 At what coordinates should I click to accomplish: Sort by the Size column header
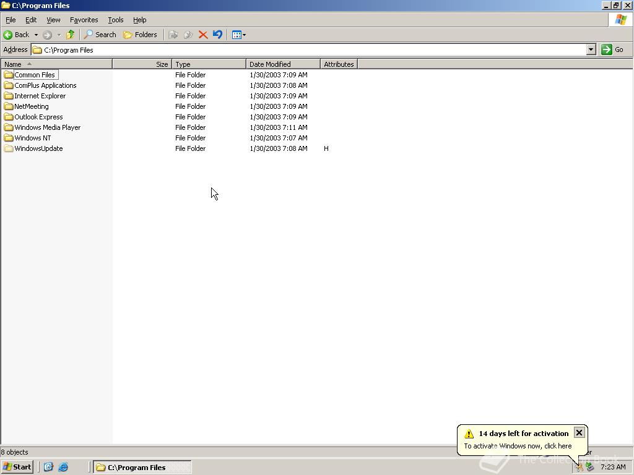[x=142, y=64]
